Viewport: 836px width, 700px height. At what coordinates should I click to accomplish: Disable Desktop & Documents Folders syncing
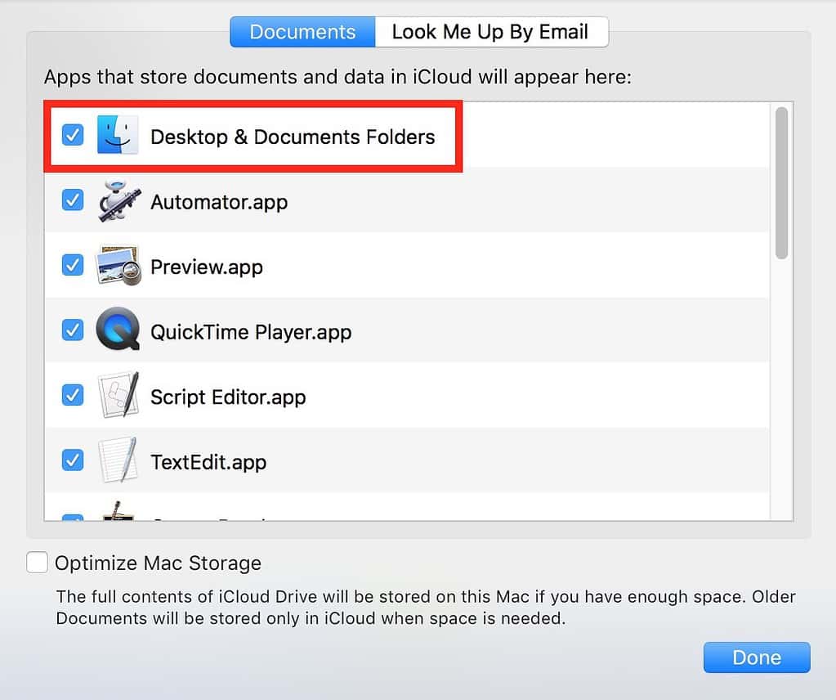[x=72, y=136]
